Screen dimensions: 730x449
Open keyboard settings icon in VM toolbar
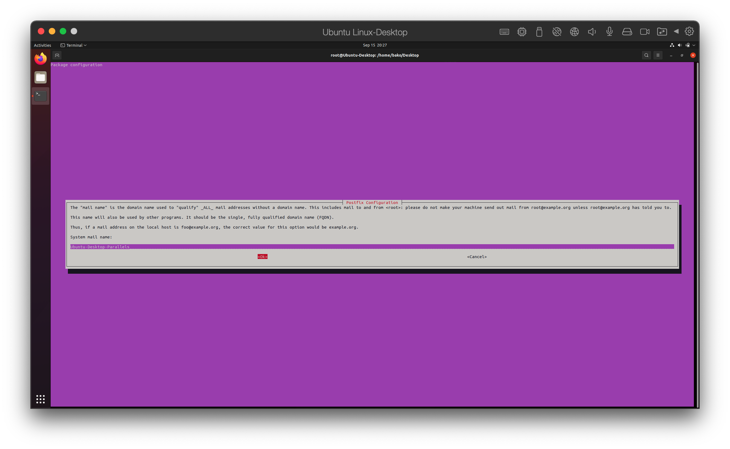click(x=504, y=32)
